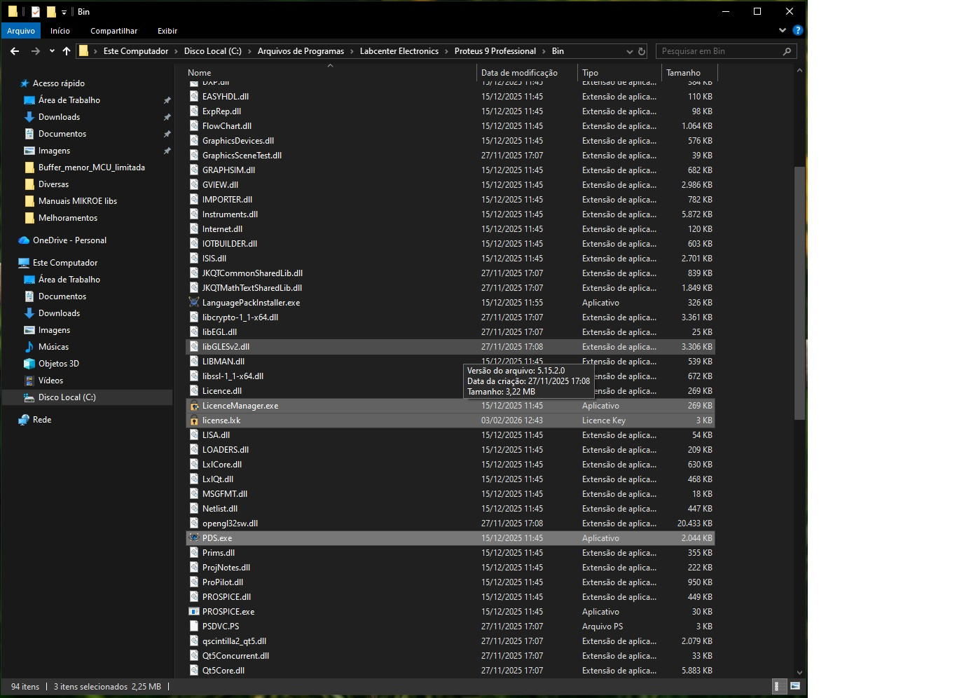
Task: Click the Rede network icon
Action: (x=24, y=420)
